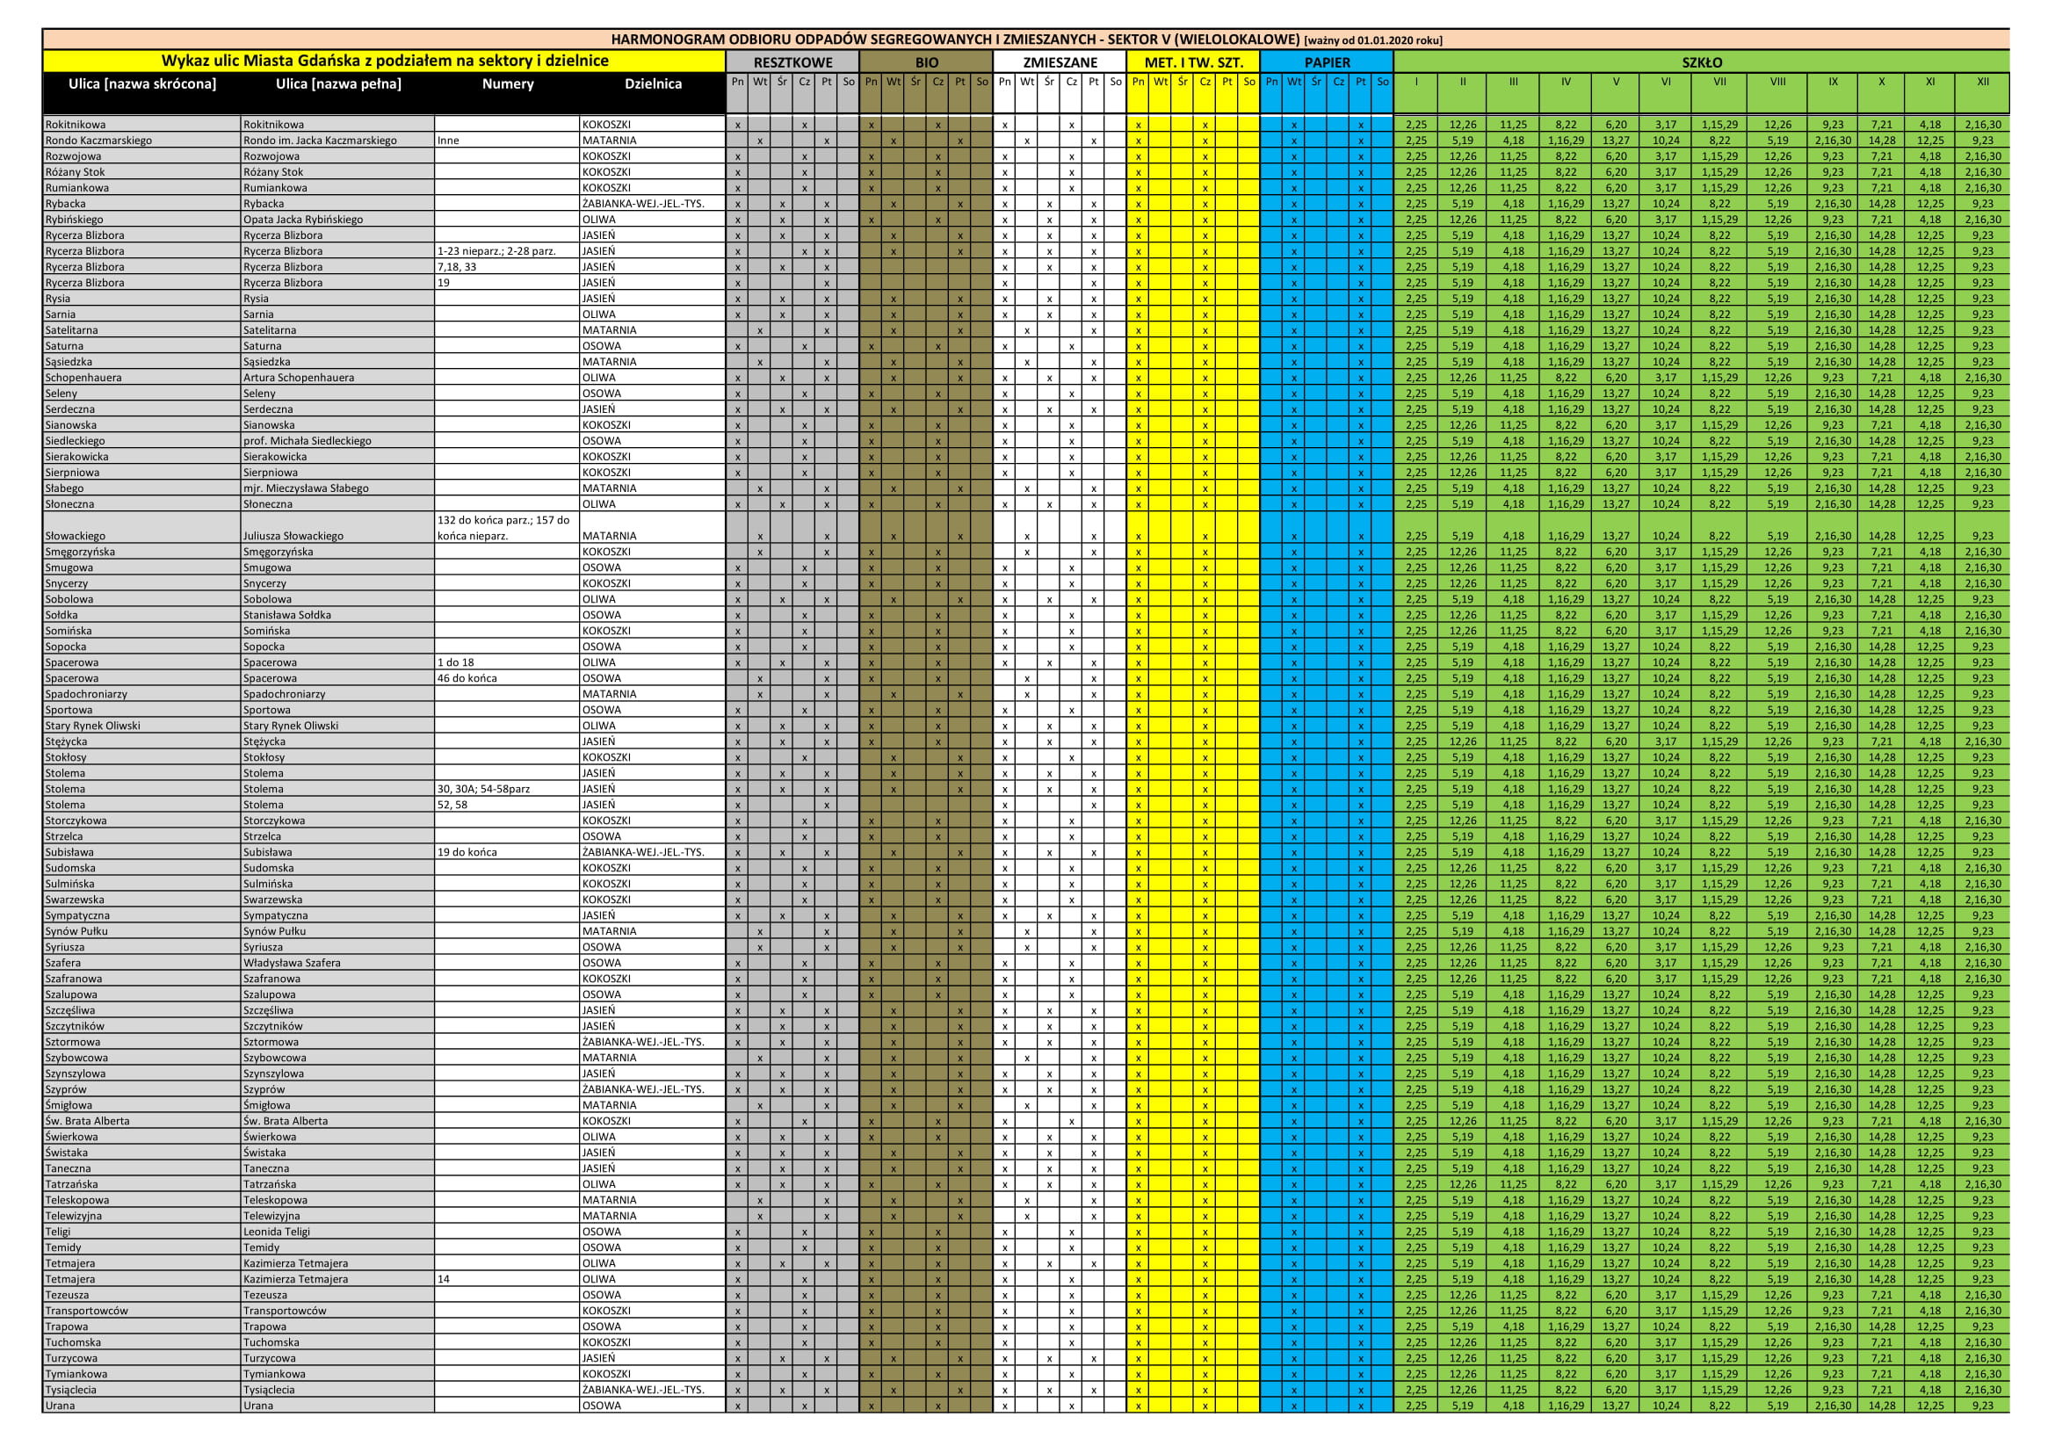Click the Ulica [nazwa skrócona] column header
Screen dimensions: 2055x1453
click(142, 84)
